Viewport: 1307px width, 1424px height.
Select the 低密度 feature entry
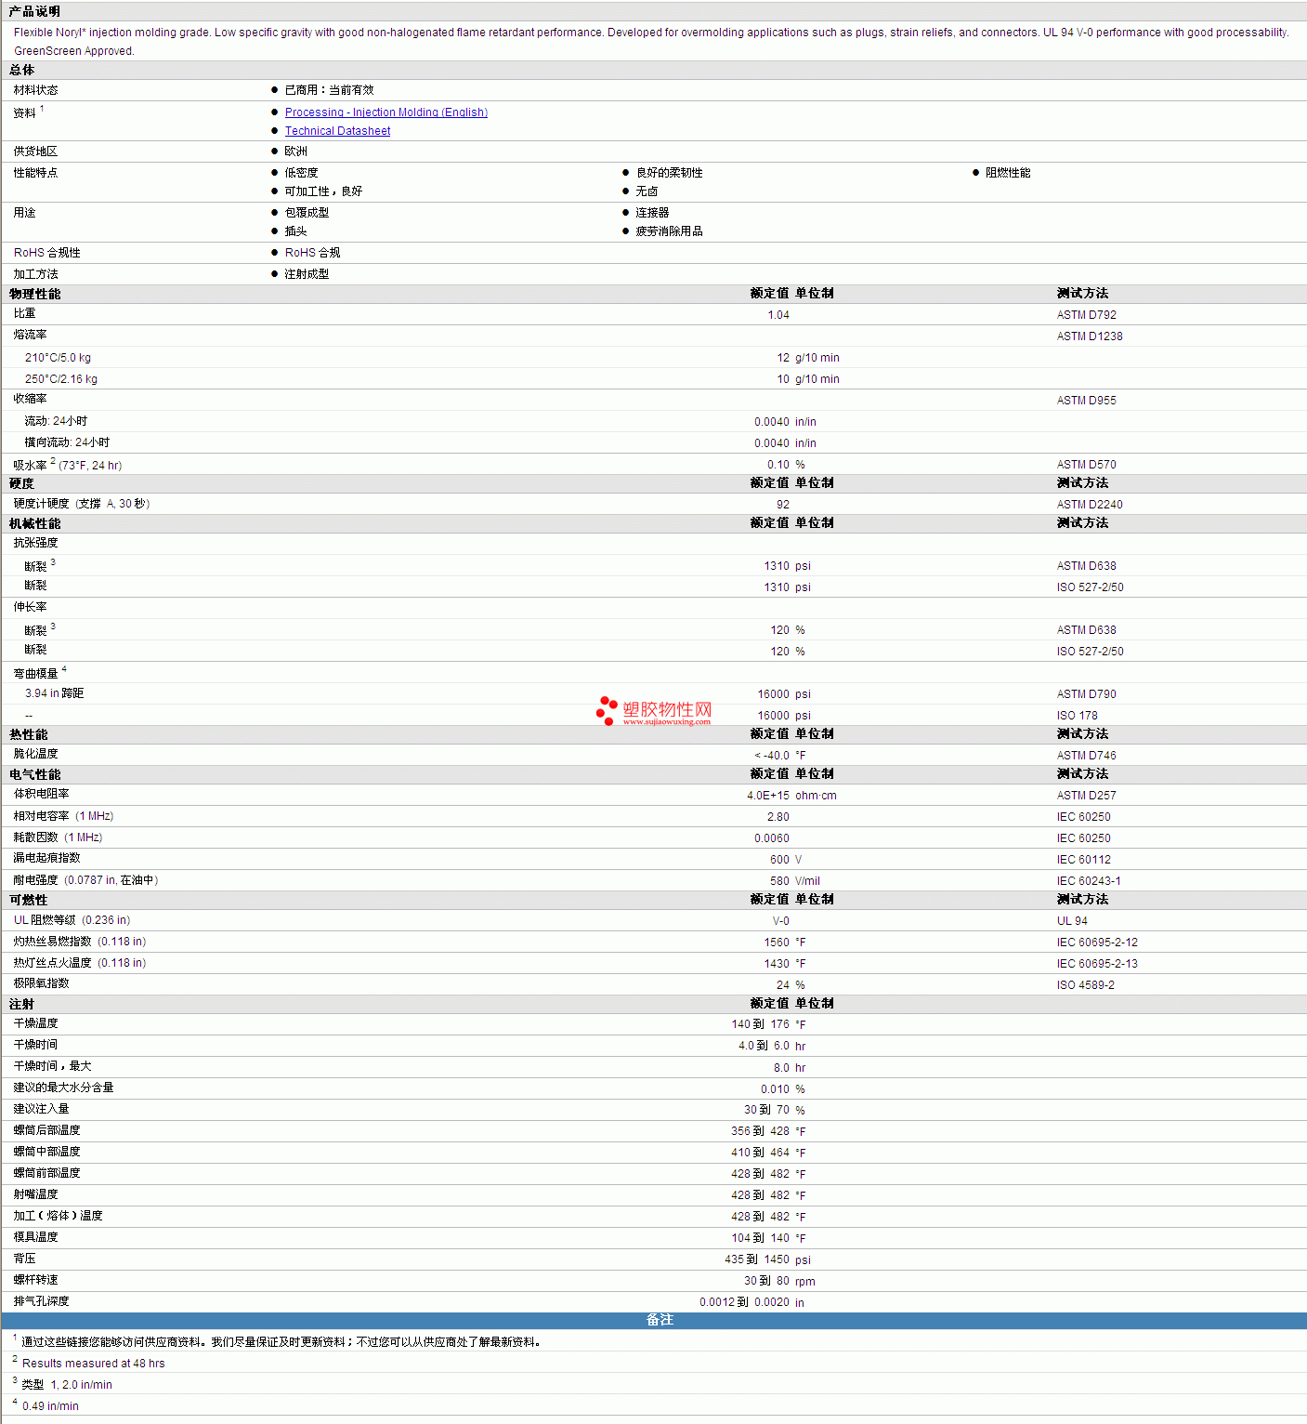coord(301,173)
